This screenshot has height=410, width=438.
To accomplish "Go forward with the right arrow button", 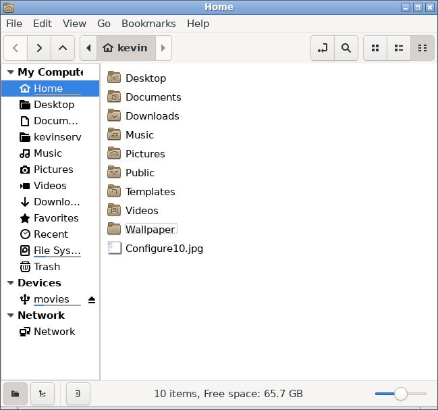I will pos(39,48).
